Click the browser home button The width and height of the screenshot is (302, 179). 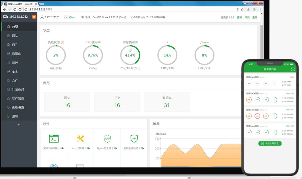[x=20, y=9]
